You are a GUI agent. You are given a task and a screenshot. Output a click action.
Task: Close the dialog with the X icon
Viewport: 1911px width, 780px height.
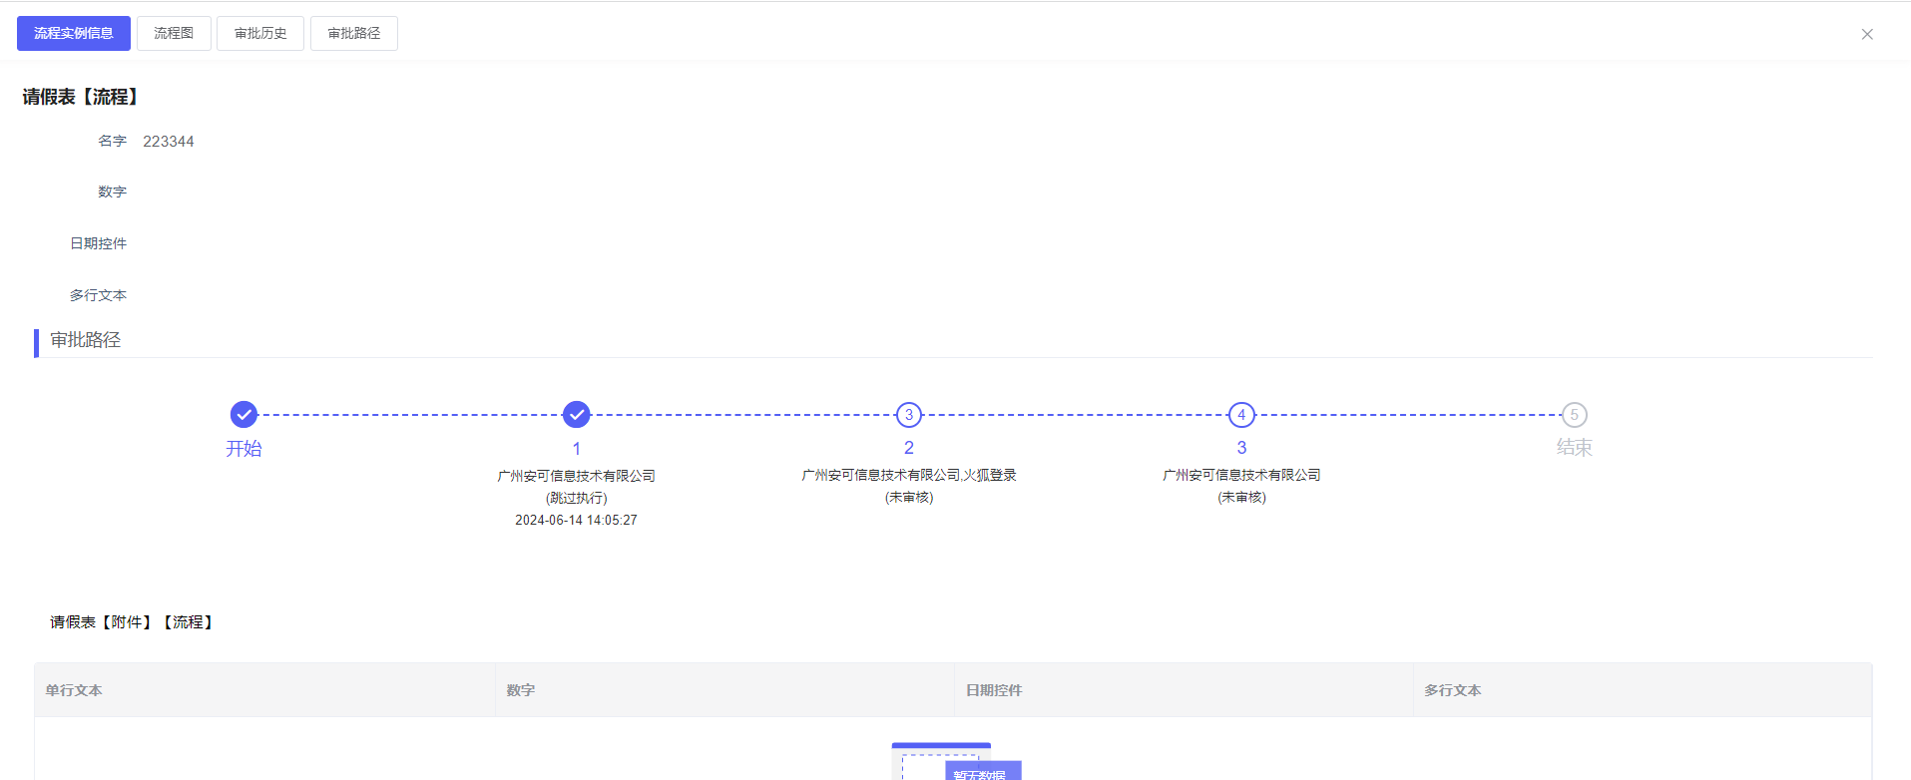coord(1866,34)
